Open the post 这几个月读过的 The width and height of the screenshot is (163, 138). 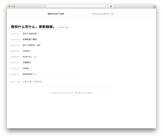click(x=30, y=34)
